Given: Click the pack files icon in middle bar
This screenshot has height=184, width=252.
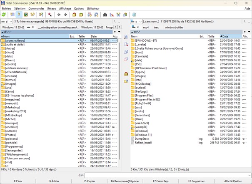Looking at the screenshot, I should (x=126, y=74).
